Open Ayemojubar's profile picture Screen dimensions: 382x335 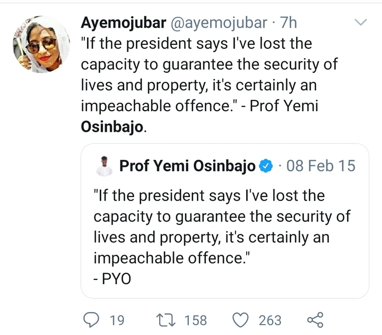tap(40, 44)
